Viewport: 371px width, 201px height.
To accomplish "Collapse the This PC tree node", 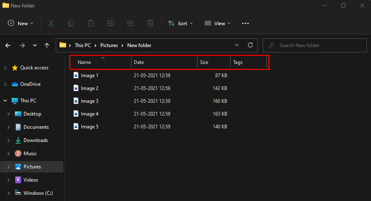I will pyautogui.click(x=5, y=101).
